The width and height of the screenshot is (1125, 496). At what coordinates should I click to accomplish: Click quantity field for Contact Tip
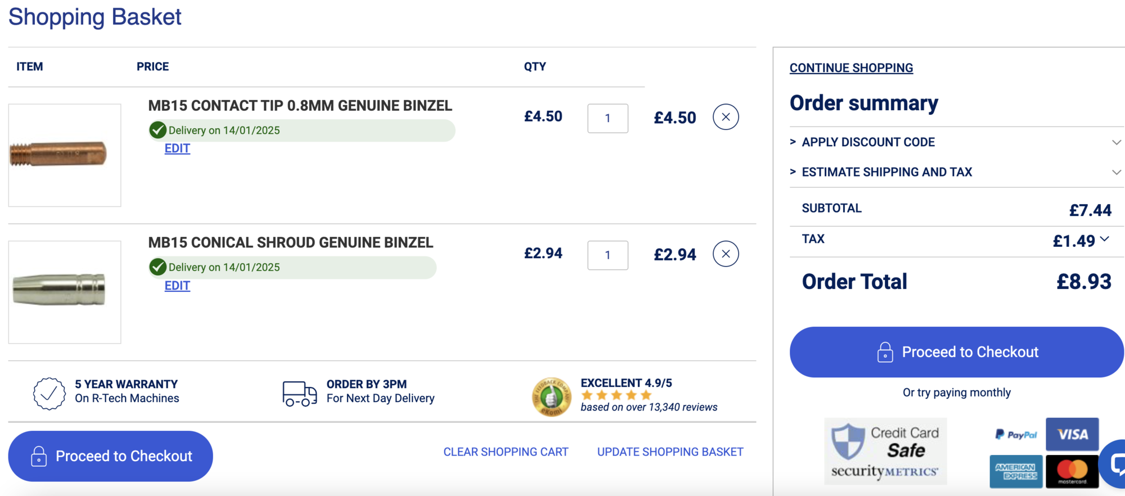tap(607, 118)
